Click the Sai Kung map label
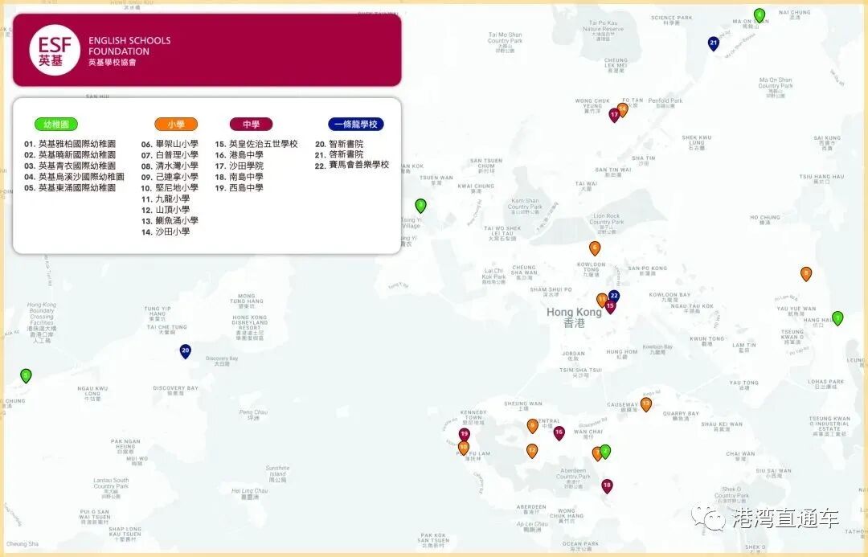The width and height of the screenshot is (868, 557). point(827,143)
